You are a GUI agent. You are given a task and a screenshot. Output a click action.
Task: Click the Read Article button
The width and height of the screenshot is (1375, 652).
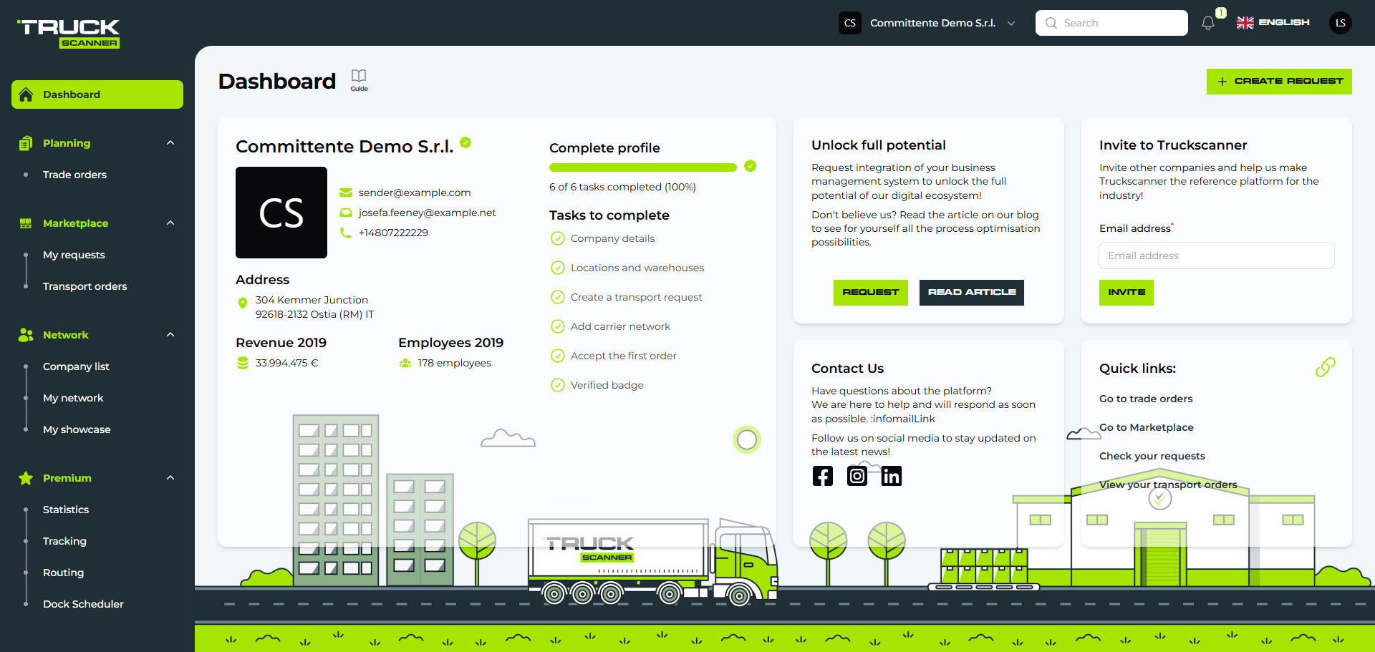[x=971, y=292]
